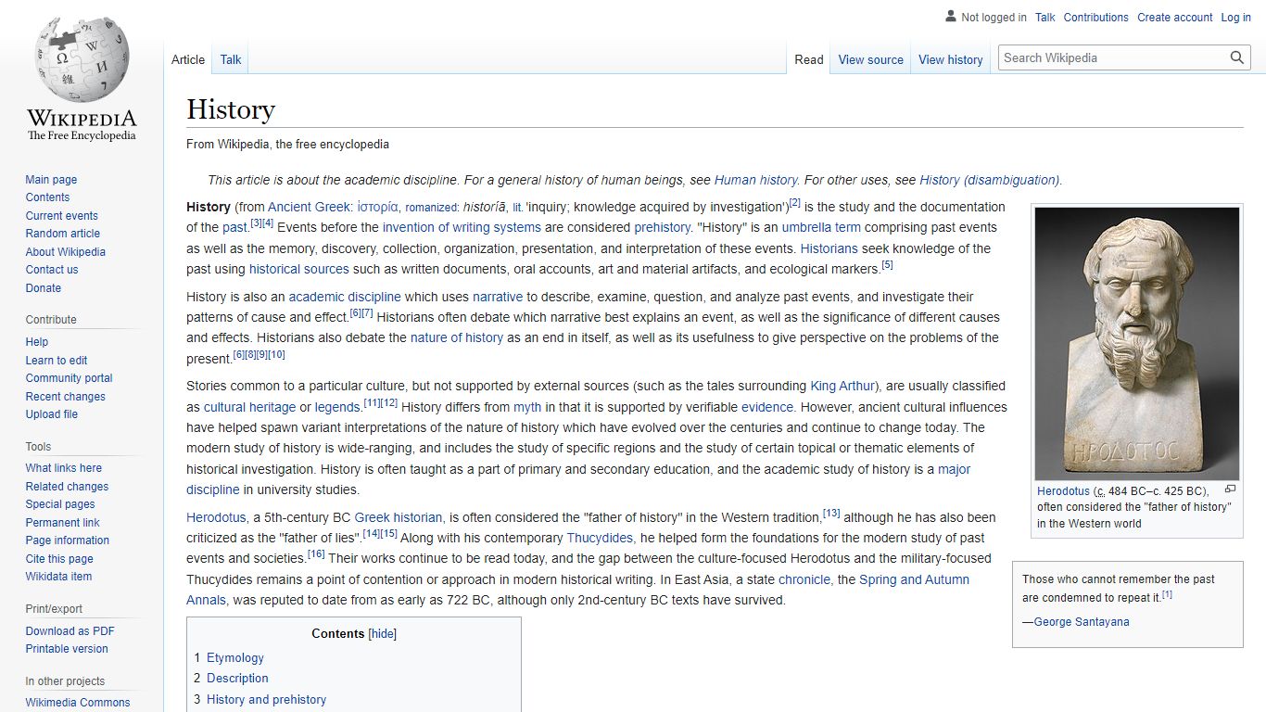1266x712 pixels.
Task: Open the Article tab
Action: (x=188, y=59)
